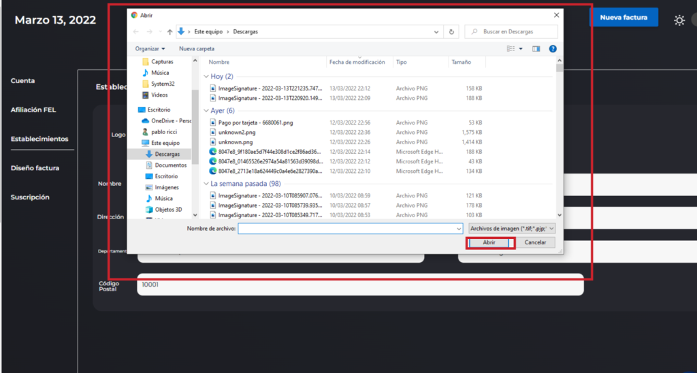This screenshot has height=373, width=697.
Task: Open the Establecimientos settings section
Action: pos(39,139)
